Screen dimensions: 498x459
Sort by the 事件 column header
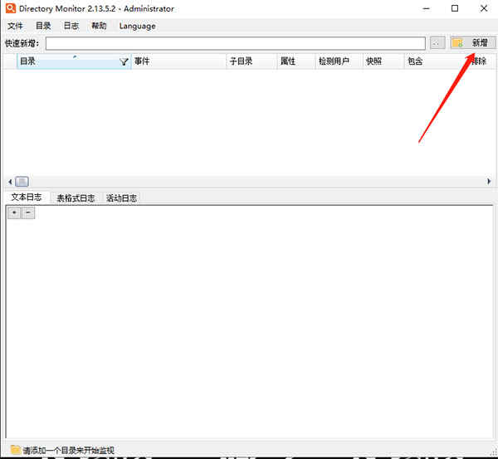(178, 61)
